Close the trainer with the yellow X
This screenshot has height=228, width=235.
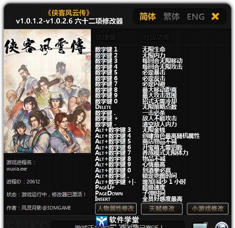coord(215,17)
